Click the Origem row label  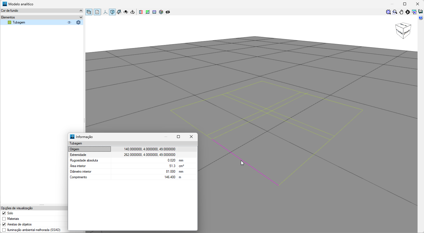pyautogui.click(x=90, y=149)
